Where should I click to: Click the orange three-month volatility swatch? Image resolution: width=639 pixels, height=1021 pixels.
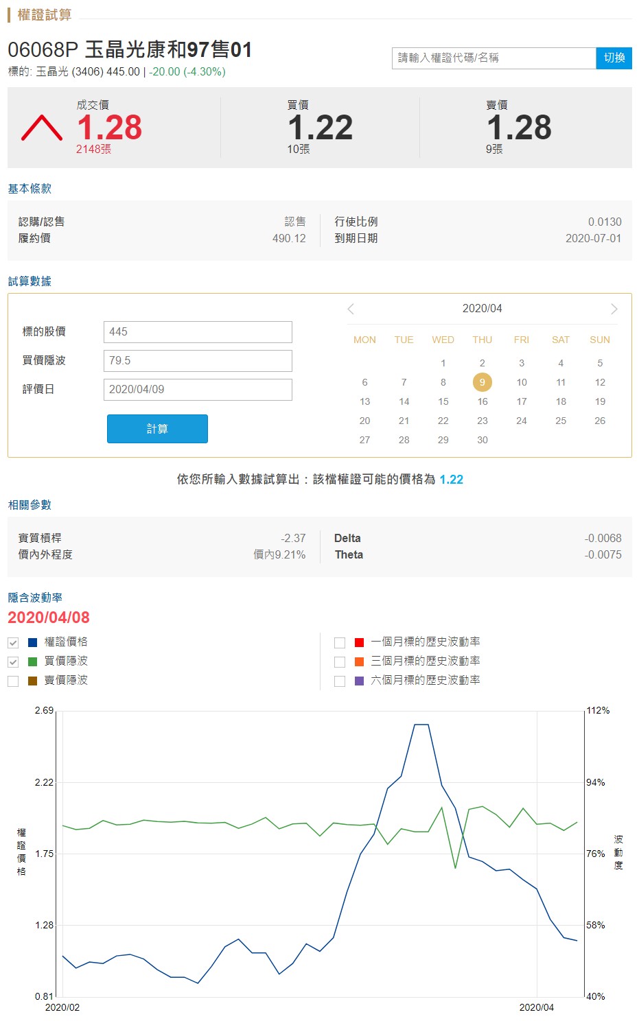click(359, 661)
